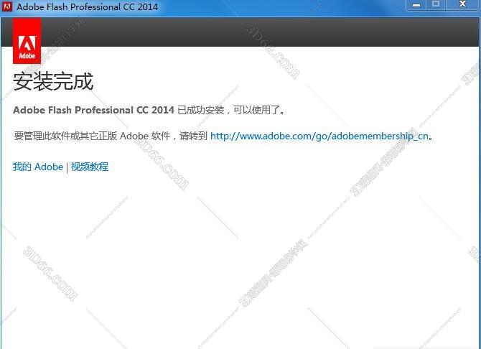The image size is (481, 349).
Task: Minimize the Adobe Flash installer window
Action: pos(416,5)
